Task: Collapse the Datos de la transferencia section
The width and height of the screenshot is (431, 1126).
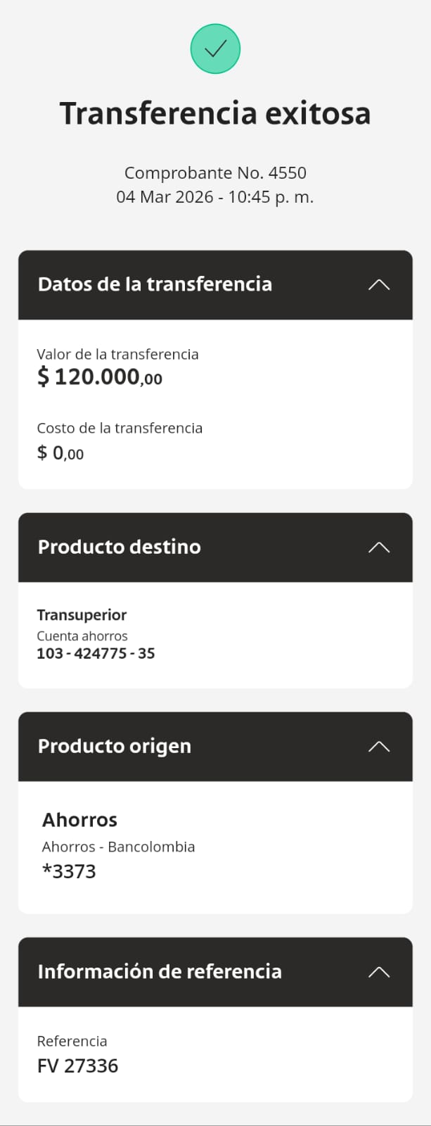Action: pyautogui.click(x=378, y=285)
